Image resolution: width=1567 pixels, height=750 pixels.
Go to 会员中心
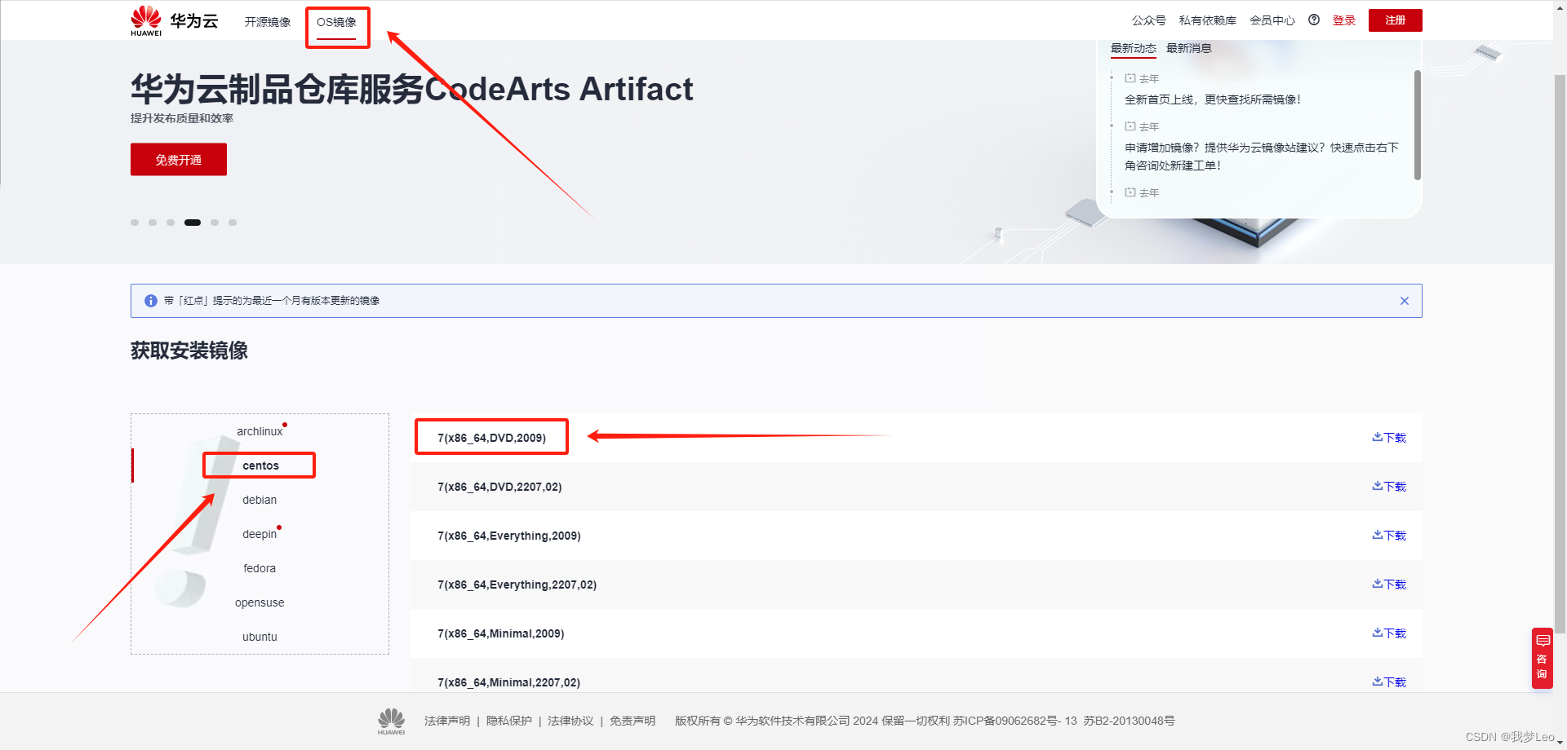pos(1272,20)
